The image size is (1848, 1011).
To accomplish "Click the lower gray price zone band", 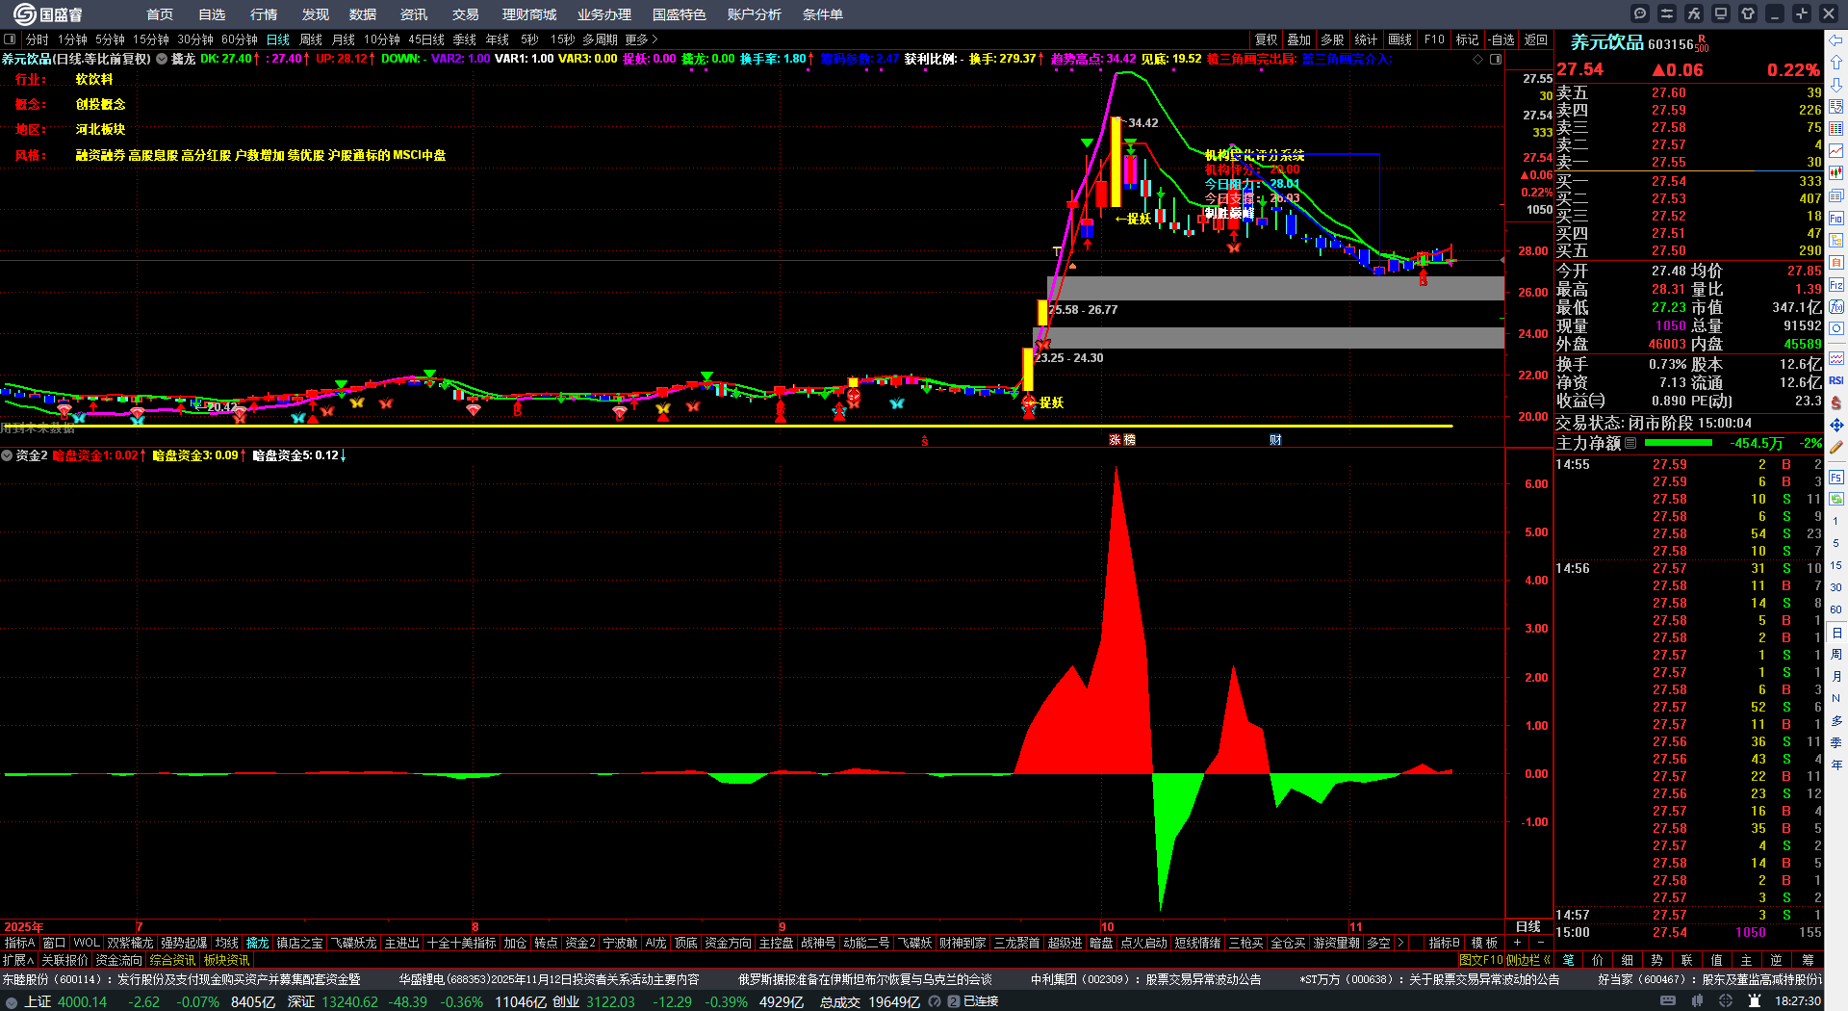I will point(1269,337).
